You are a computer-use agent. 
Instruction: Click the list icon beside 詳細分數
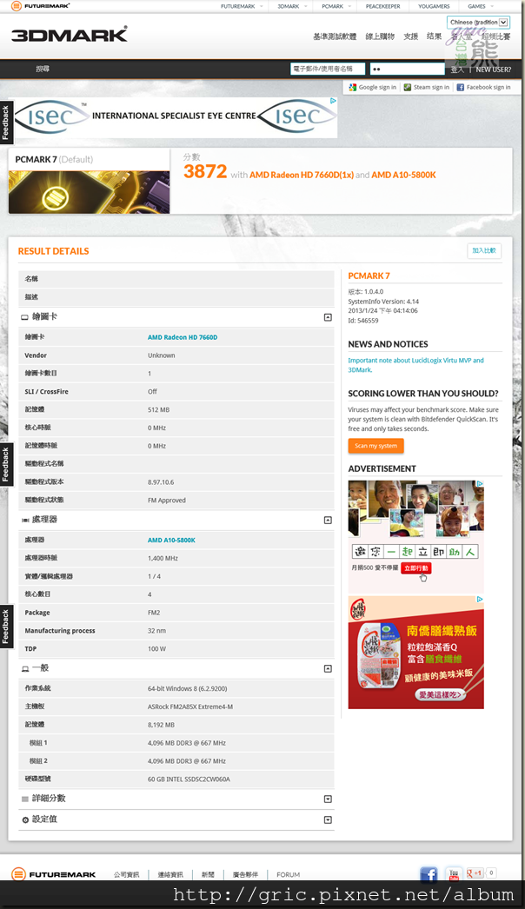tap(25, 799)
